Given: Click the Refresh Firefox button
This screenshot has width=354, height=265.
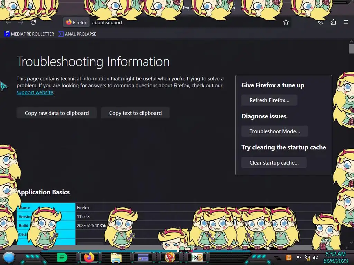Looking at the screenshot, I should (x=269, y=100).
